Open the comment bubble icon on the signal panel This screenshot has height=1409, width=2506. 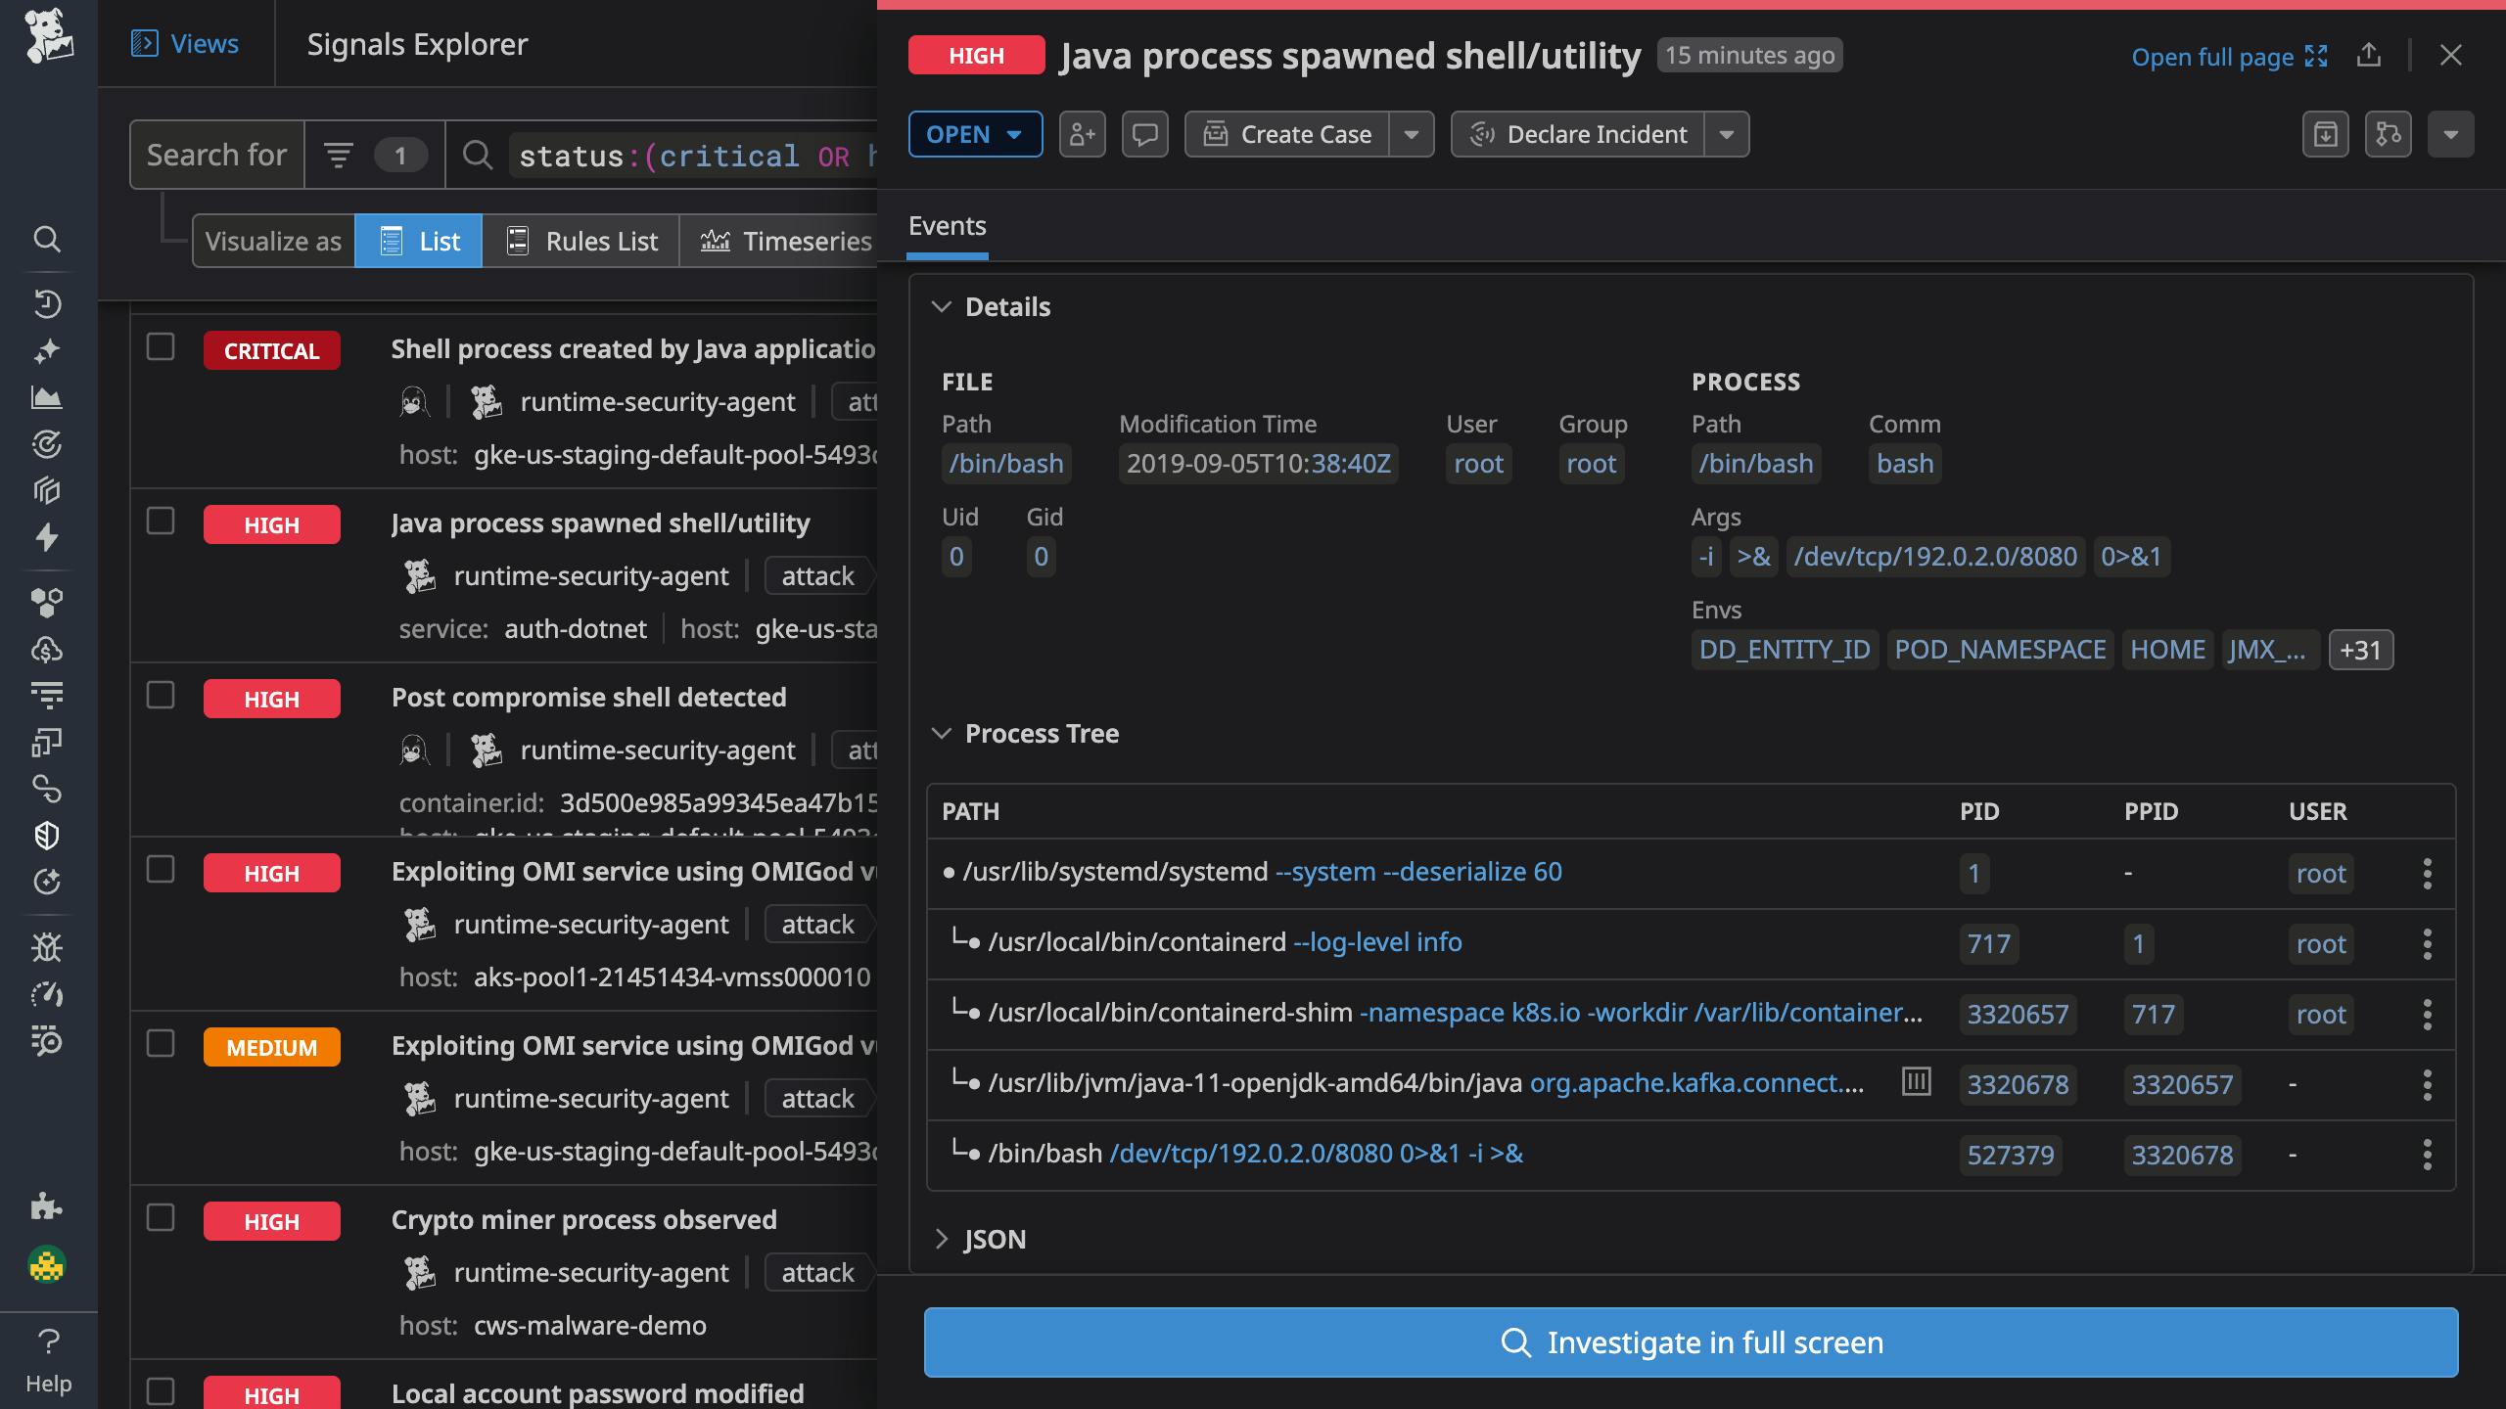1144,134
